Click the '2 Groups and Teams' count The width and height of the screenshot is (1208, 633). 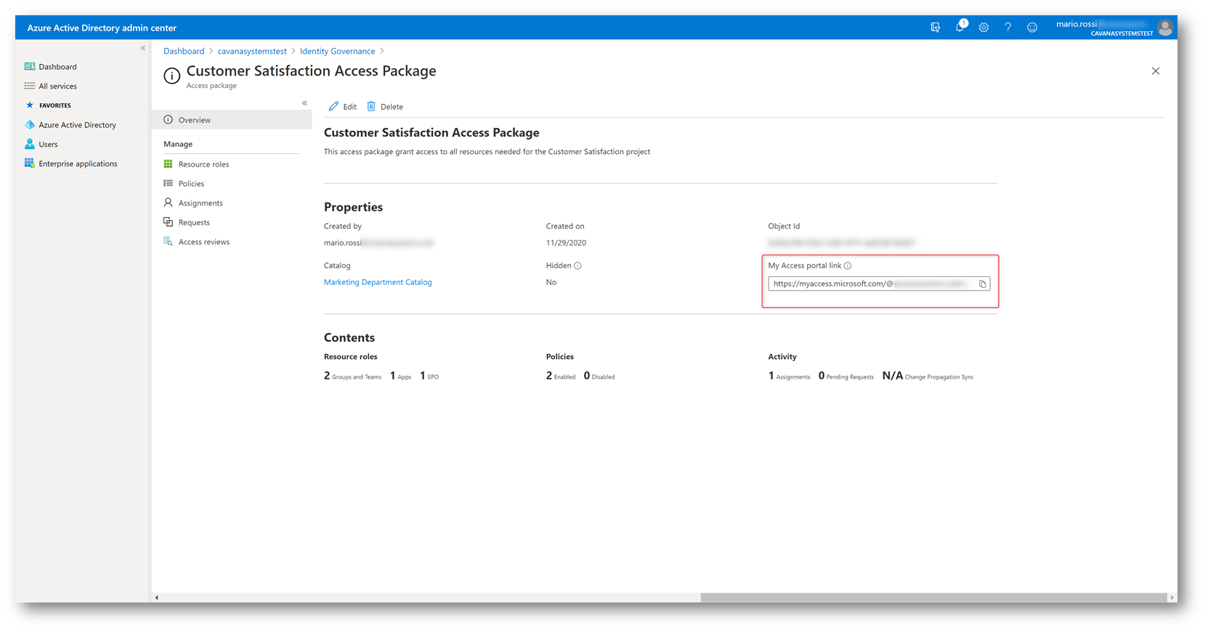click(x=352, y=376)
